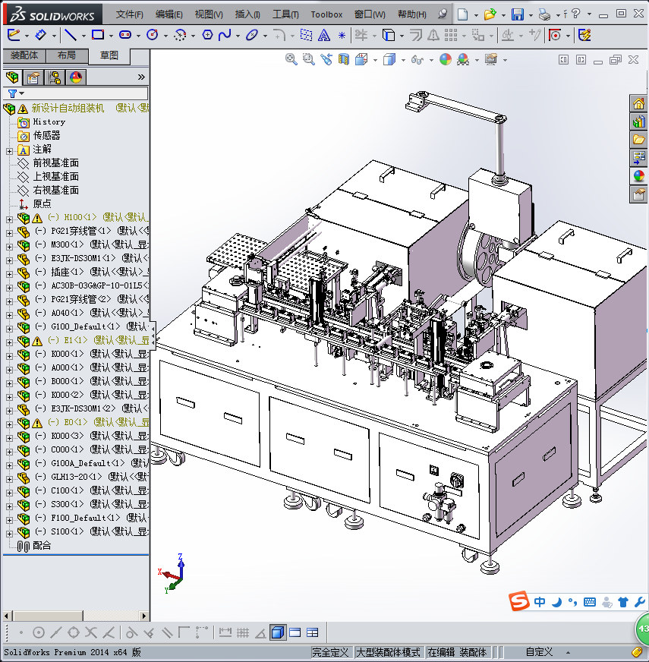
Task: Click the Print icon in the toolbar
Action: click(544, 14)
